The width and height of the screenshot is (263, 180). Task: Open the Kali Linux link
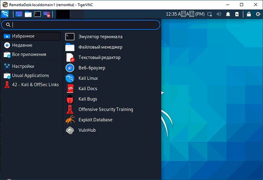pos(112,78)
